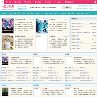Click the 无良宠妻 title in featured books

[x=52, y=36]
